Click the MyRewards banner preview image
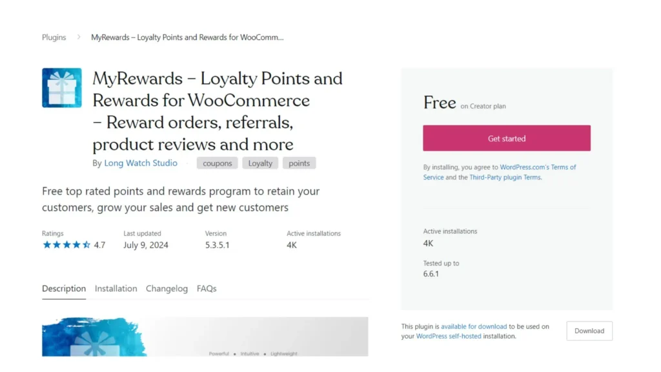661x372 pixels. [x=205, y=336]
